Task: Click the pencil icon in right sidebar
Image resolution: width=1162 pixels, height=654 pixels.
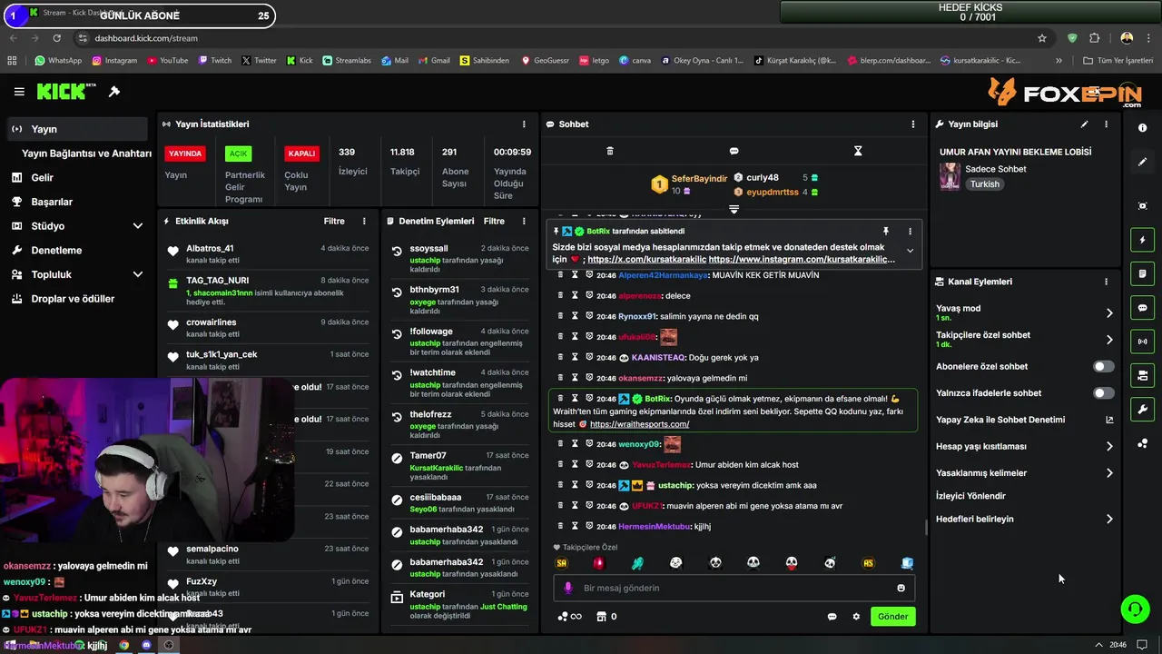Action: click(1142, 162)
